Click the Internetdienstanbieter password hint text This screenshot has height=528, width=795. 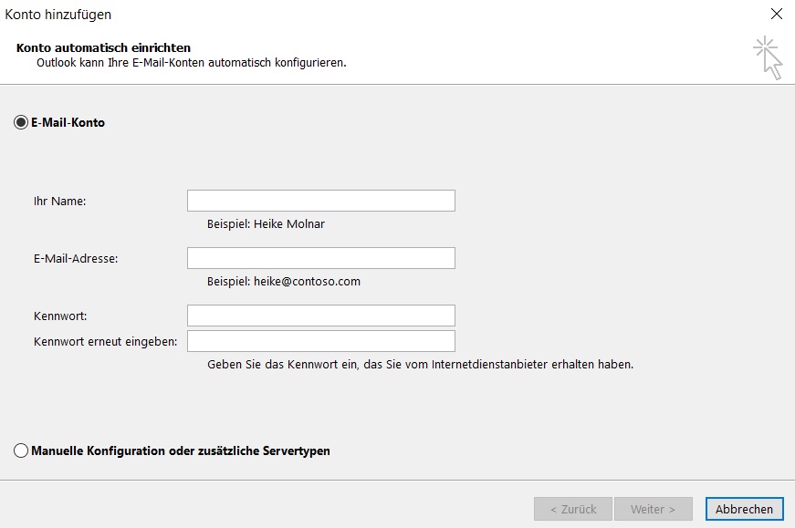click(420, 365)
